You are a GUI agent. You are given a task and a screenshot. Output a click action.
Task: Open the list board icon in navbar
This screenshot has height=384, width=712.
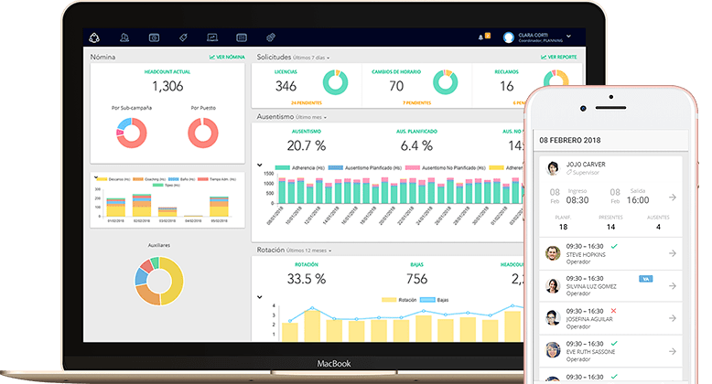(x=242, y=37)
